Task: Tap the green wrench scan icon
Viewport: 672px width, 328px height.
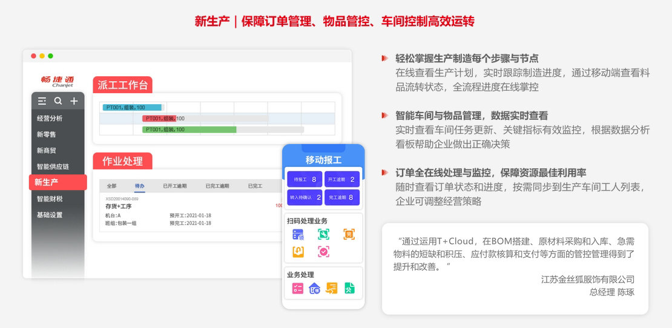Action: click(323, 234)
